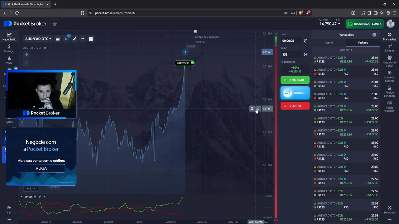Open chart type settings icon
This screenshot has height=224, width=399.
[x=58, y=39]
